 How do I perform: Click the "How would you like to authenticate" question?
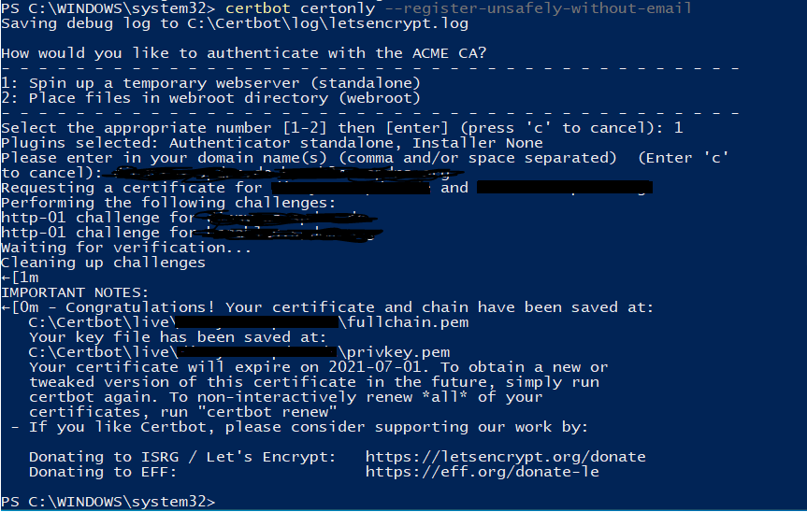[x=243, y=53]
